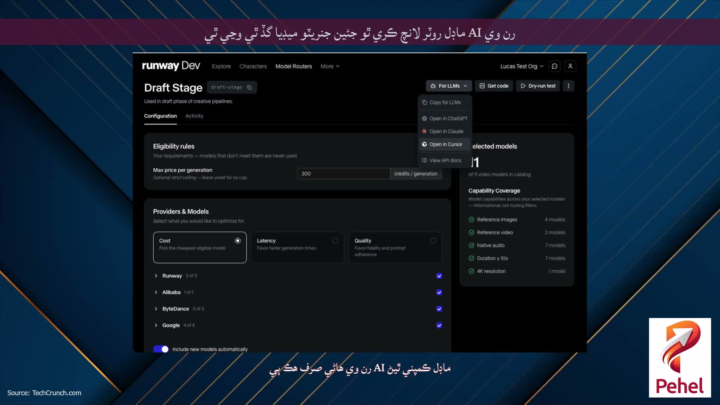The image size is (720, 405).
Task: Click the Duration ≥ 10s check icon
Action: (x=471, y=258)
